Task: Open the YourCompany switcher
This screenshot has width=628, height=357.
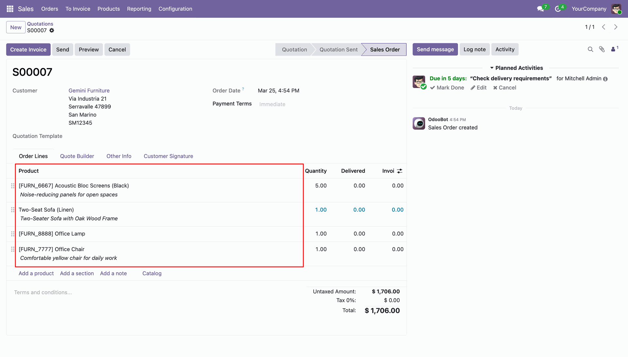Action: click(589, 9)
